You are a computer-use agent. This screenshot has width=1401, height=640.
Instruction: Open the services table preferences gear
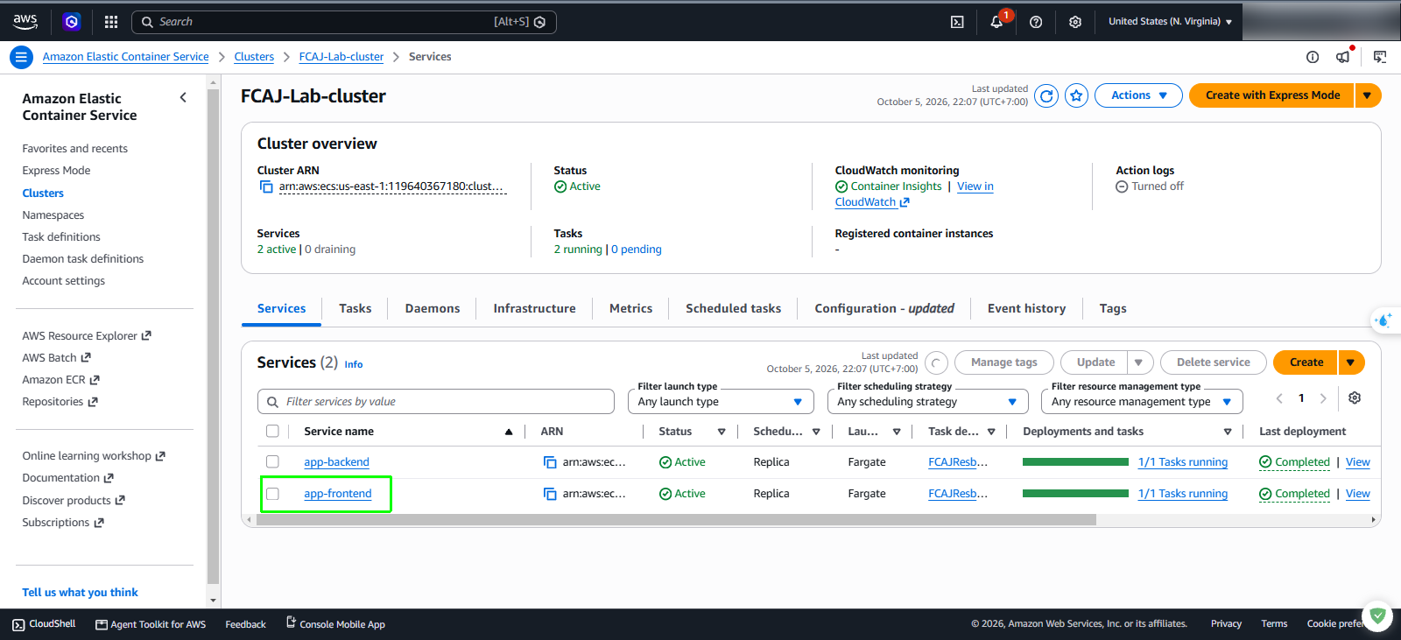pos(1355,397)
